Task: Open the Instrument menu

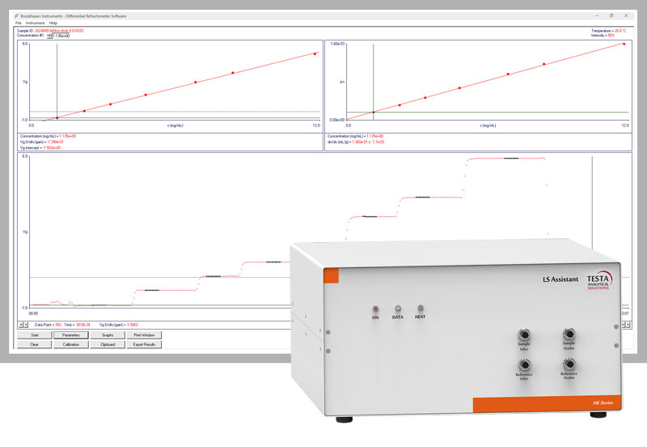Action: 35,23
